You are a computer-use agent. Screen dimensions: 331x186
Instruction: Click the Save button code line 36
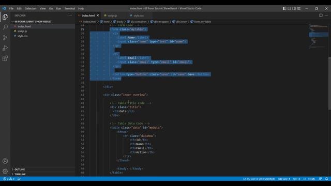pos(162,74)
